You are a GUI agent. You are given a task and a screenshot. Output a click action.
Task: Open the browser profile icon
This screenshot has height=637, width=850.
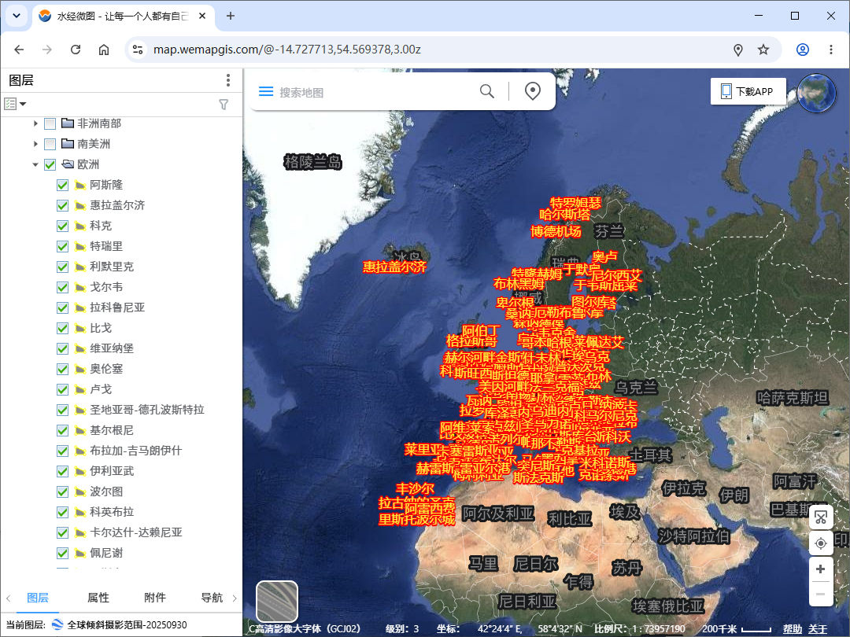pos(802,50)
